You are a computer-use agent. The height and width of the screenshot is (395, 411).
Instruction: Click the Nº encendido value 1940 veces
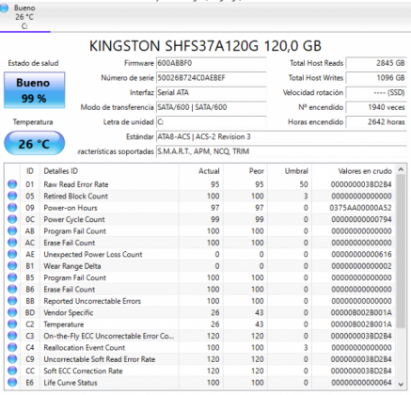coord(376,107)
